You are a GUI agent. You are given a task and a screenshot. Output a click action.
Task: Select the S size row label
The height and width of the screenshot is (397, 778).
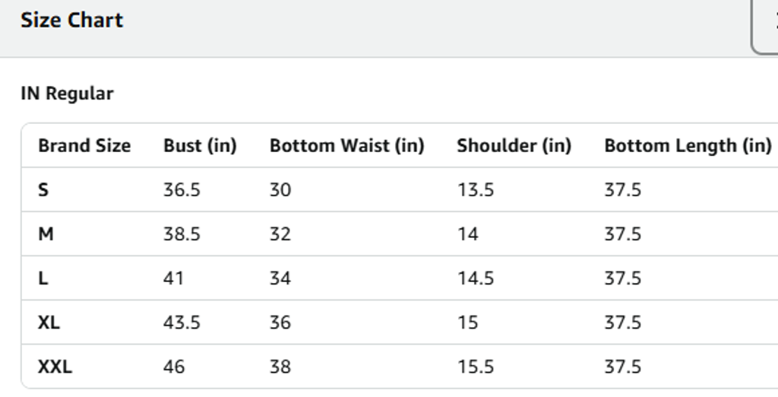43,189
